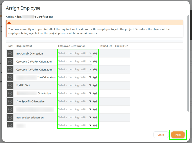Click the proof icon in the Site Orientation row
Image resolution: width=192 pixels, height=143 pixels.
(x=10, y=77)
